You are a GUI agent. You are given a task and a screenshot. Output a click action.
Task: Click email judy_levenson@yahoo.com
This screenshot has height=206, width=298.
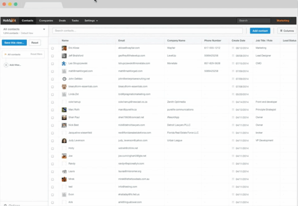133,141
